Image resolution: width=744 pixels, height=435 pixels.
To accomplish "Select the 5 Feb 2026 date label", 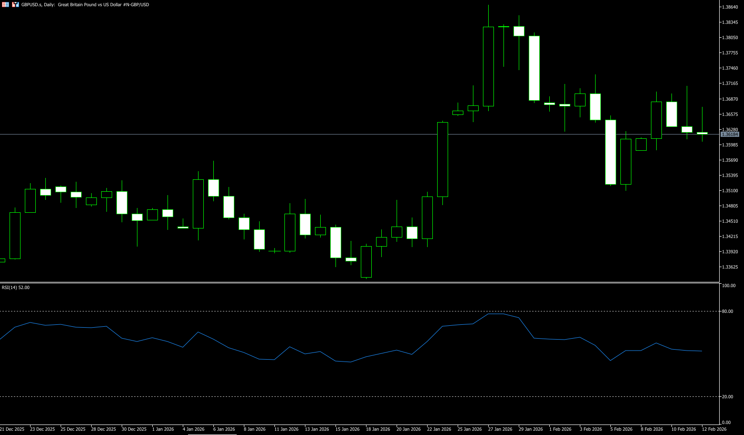I will click(x=621, y=429).
